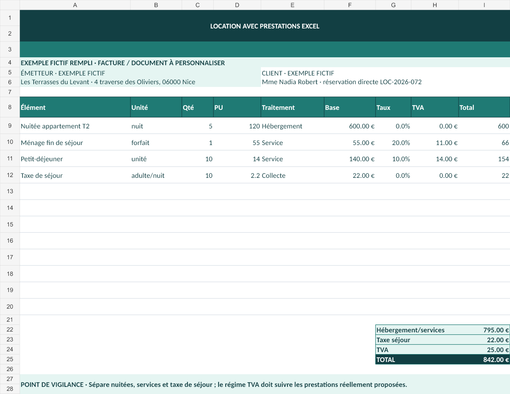Select summary amount '25.00 €'
Image resolution: width=510 pixels, height=394 pixels.
pos(484,349)
